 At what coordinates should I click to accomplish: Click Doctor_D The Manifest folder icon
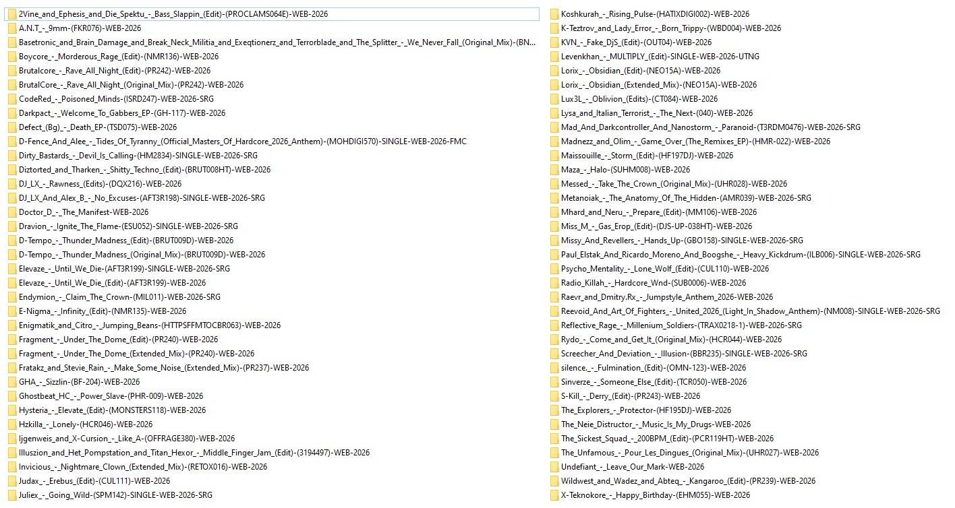click(12, 212)
